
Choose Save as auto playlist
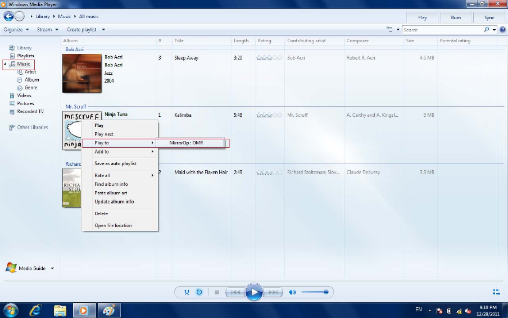coord(120,163)
